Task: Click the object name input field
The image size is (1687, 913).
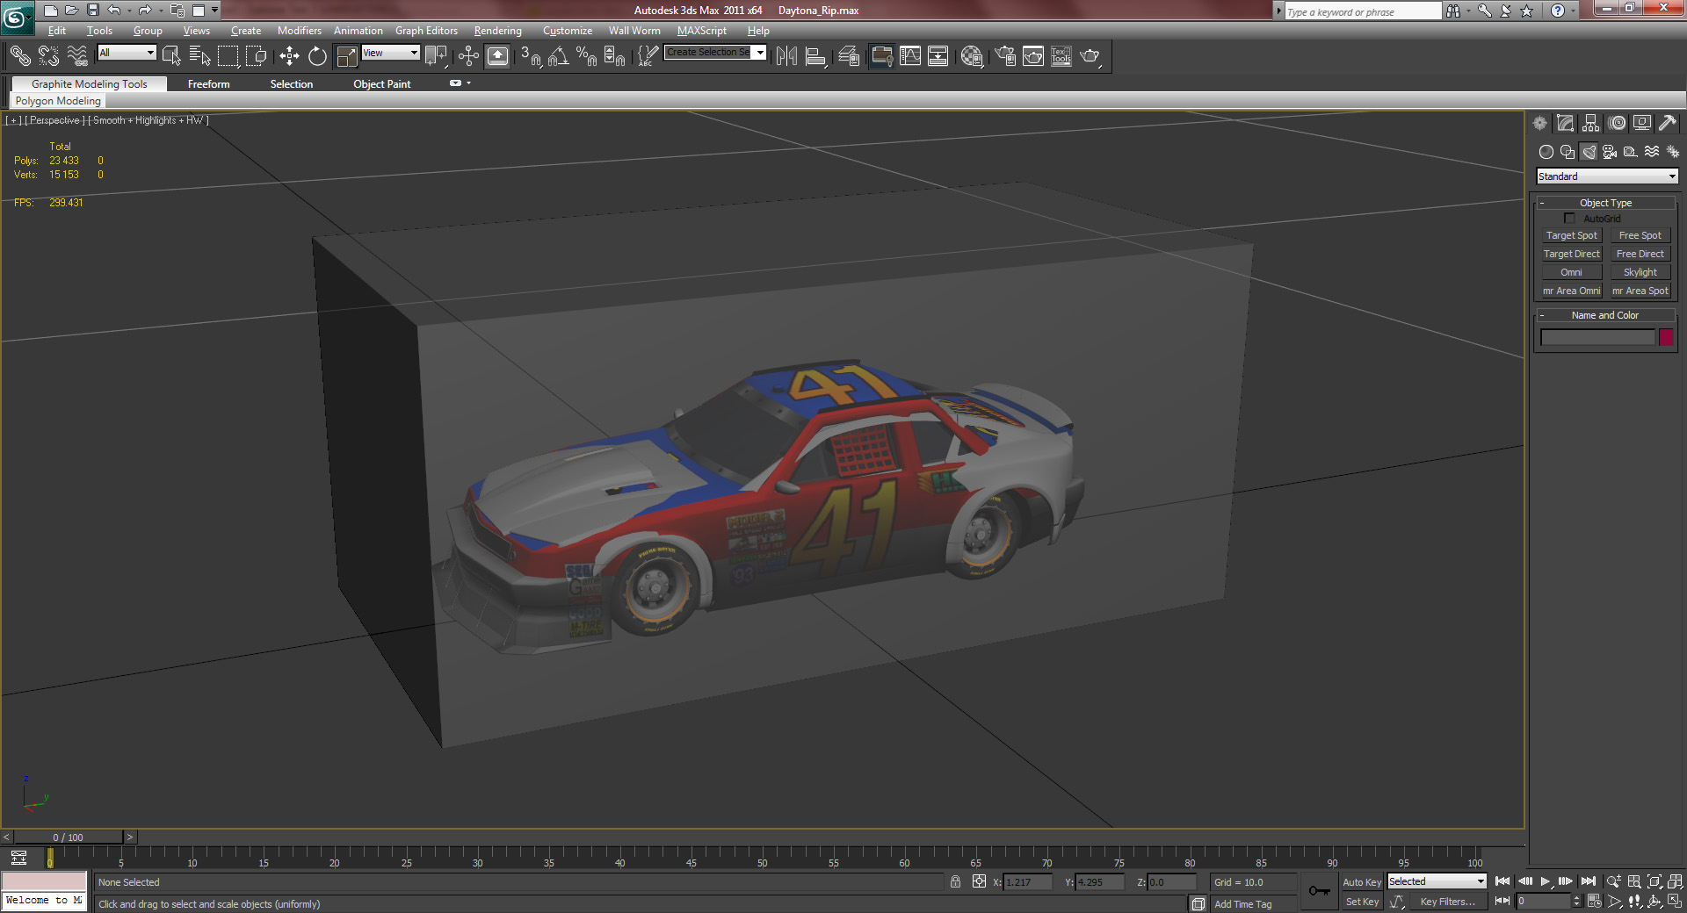Action: [x=1598, y=337]
